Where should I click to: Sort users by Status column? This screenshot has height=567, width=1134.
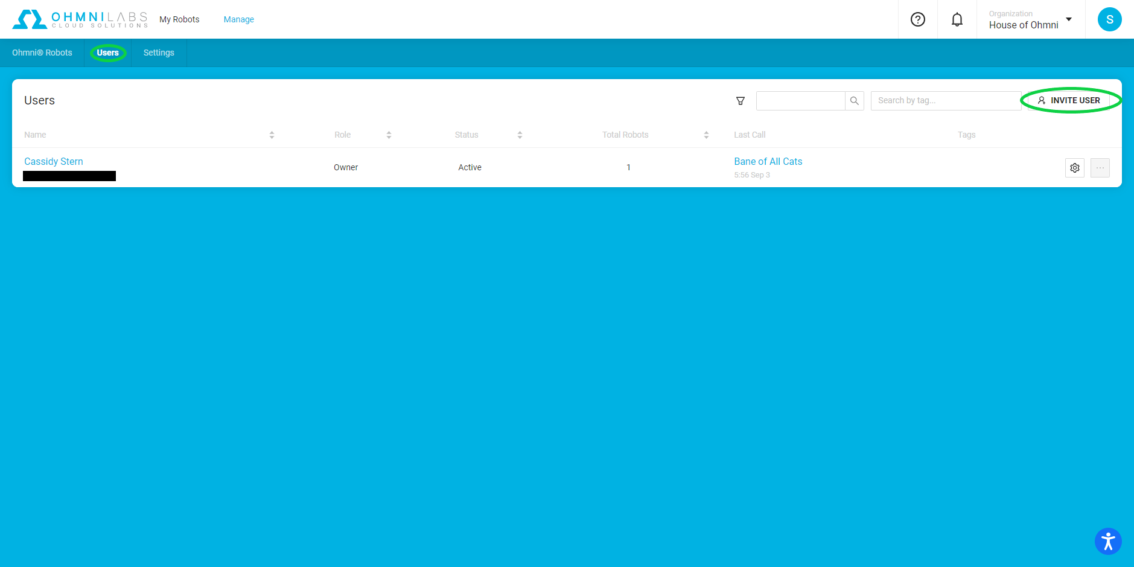click(520, 135)
